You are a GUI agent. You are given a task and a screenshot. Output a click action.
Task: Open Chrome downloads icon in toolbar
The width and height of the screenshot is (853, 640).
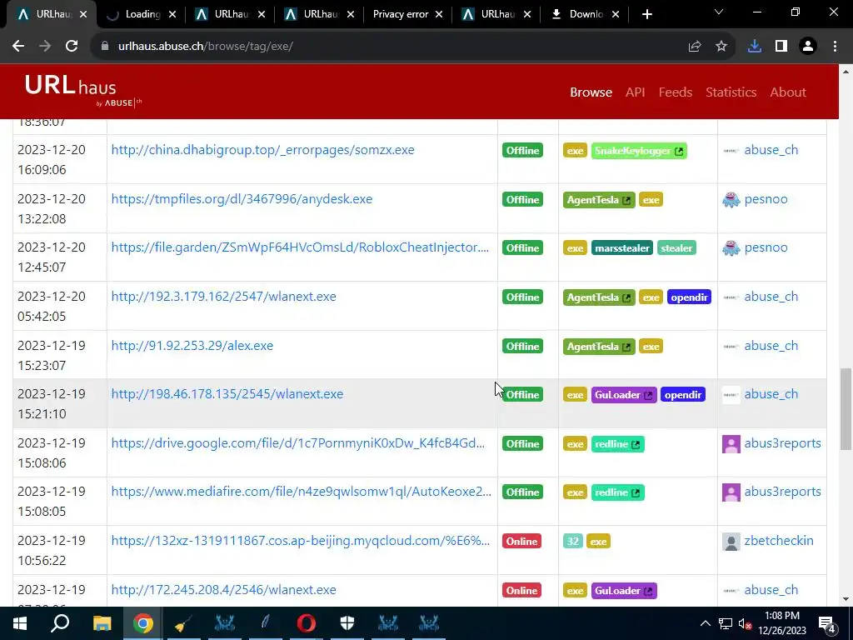pyautogui.click(x=755, y=47)
